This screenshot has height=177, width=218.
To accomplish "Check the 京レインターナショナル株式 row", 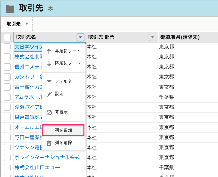I will [7, 158].
